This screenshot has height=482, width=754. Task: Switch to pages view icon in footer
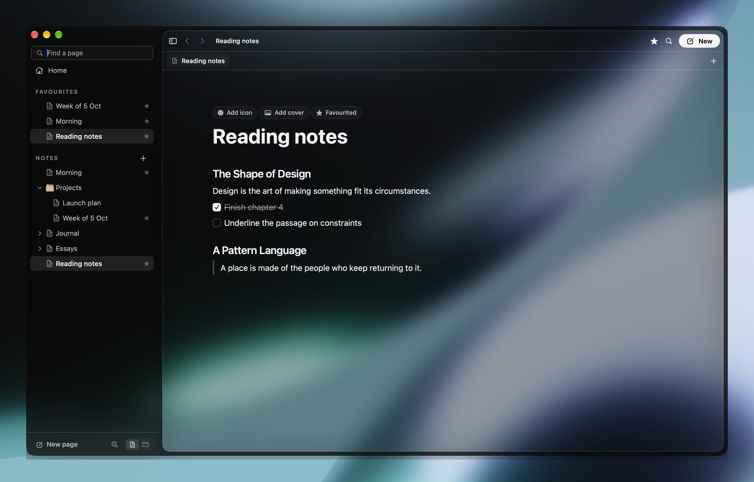tap(132, 444)
